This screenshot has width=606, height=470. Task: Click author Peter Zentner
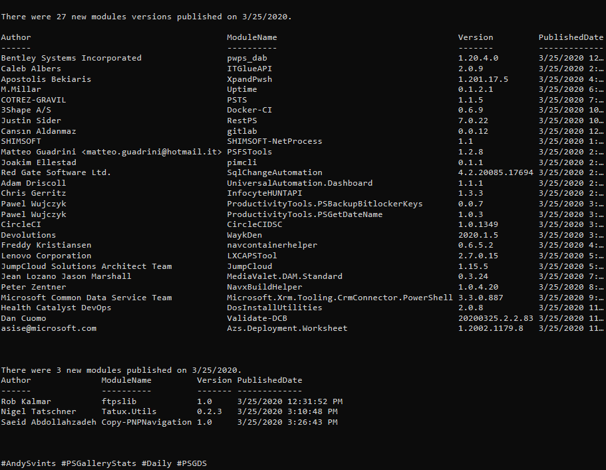[33, 287]
